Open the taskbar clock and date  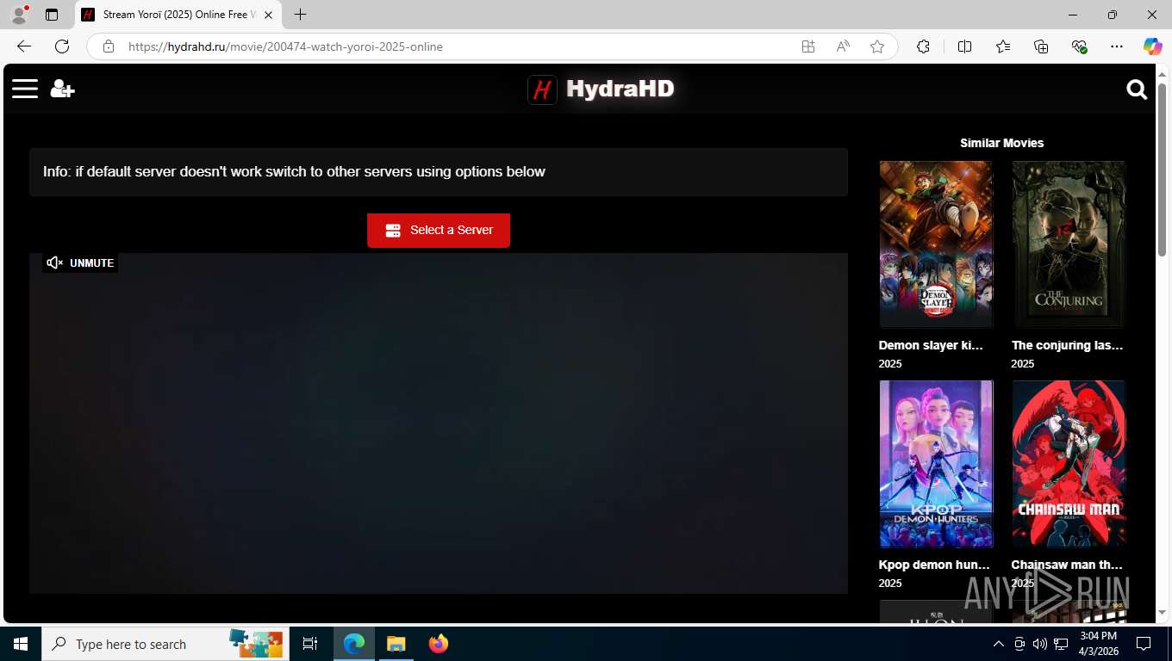tap(1099, 644)
